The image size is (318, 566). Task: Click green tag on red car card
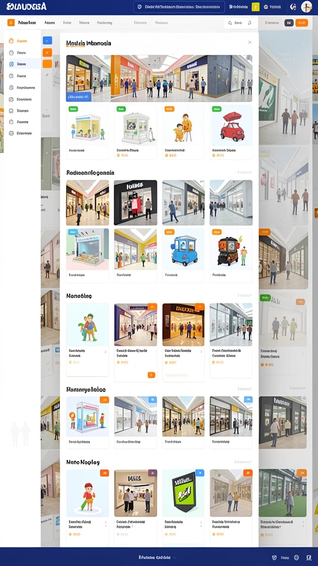tap(216, 109)
